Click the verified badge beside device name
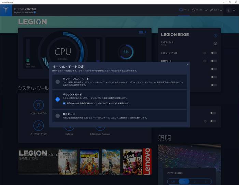This screenshot has height=185, width=239. (x=35, y=12)
